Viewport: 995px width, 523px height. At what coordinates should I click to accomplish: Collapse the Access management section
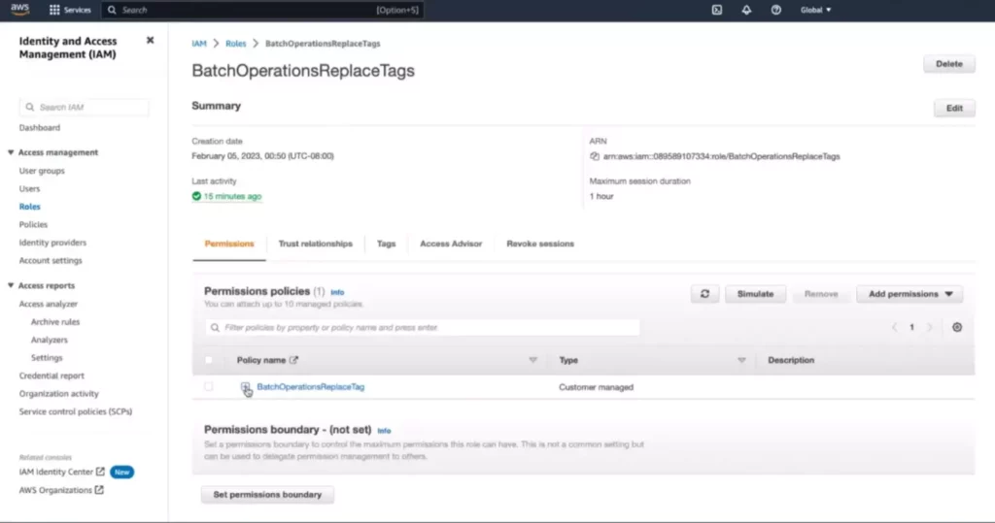pyautogui.click(x=11, y=152)
